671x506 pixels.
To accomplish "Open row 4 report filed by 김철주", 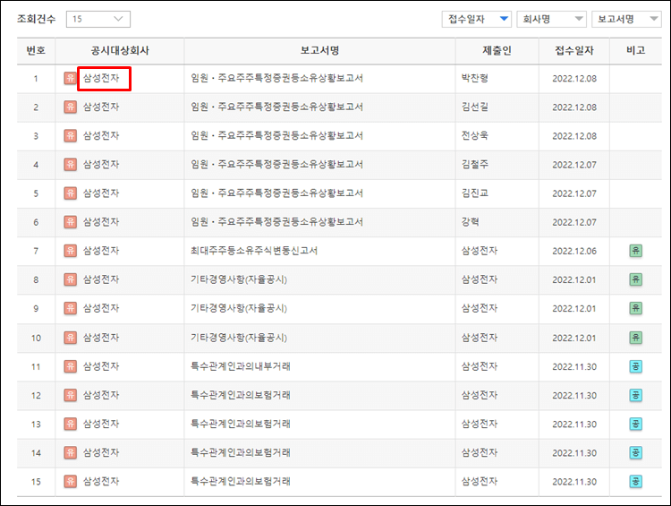I will click(276, 164).
